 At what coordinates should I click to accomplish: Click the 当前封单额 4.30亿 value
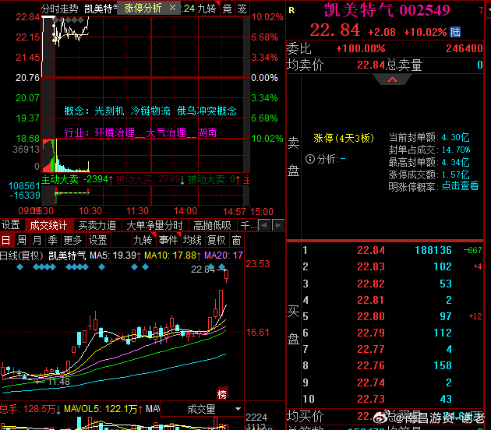click(456, 137)
